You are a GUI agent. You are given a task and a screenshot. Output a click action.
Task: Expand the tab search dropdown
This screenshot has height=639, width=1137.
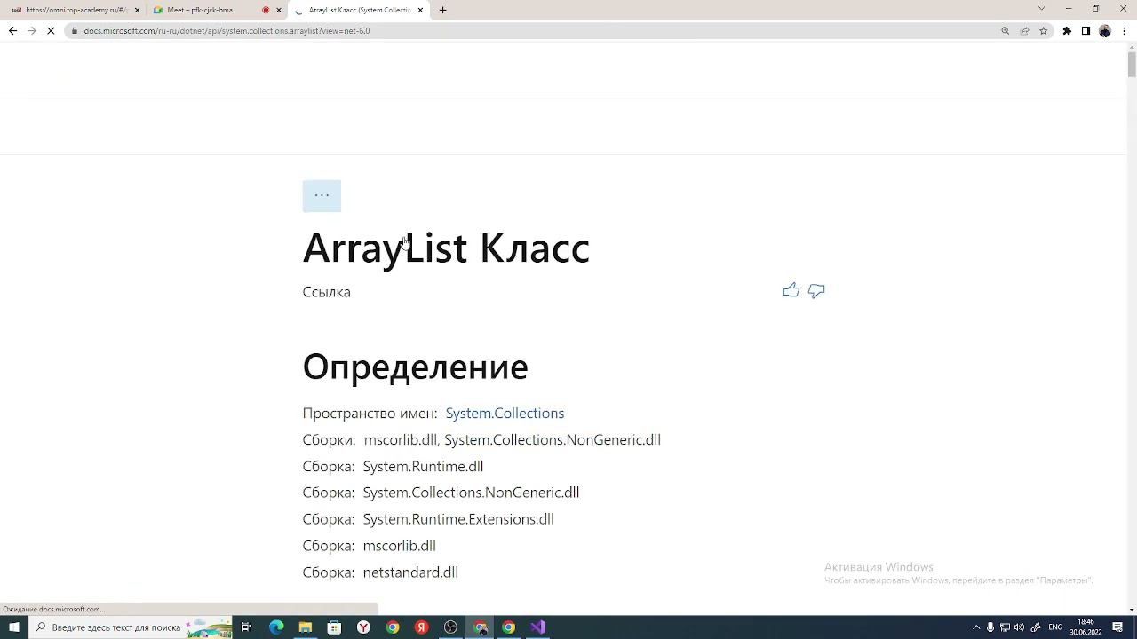(1041, 9)
